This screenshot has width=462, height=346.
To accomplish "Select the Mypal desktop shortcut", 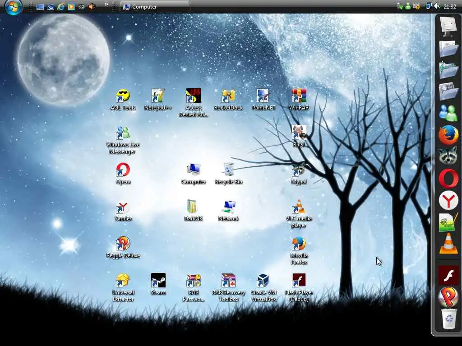I will click(299, 173).
